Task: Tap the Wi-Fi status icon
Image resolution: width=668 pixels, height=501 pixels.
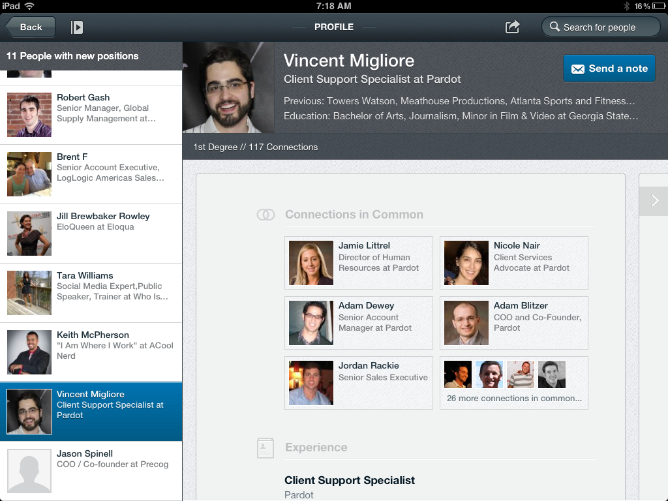Action: 29,6
